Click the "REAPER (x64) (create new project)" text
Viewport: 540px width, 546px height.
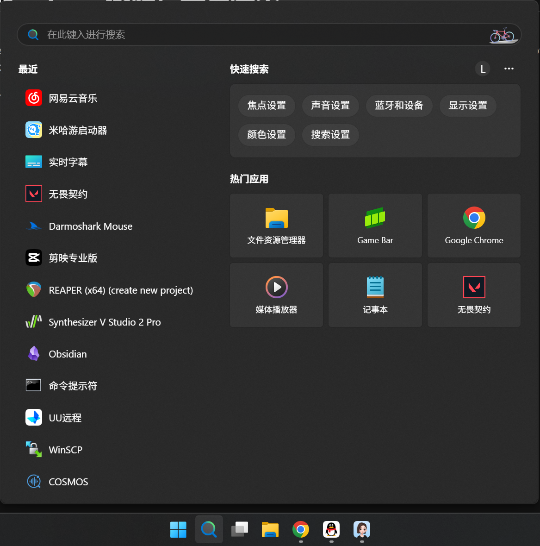pos(121,290)
